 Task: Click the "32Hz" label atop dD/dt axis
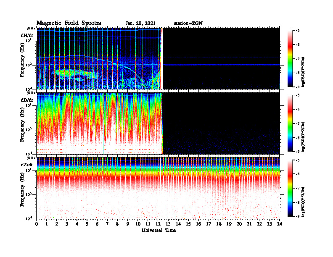click(31, 93)
